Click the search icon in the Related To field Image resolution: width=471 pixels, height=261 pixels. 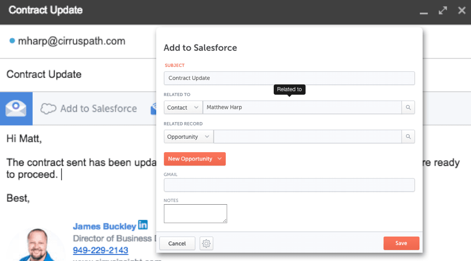408,107
